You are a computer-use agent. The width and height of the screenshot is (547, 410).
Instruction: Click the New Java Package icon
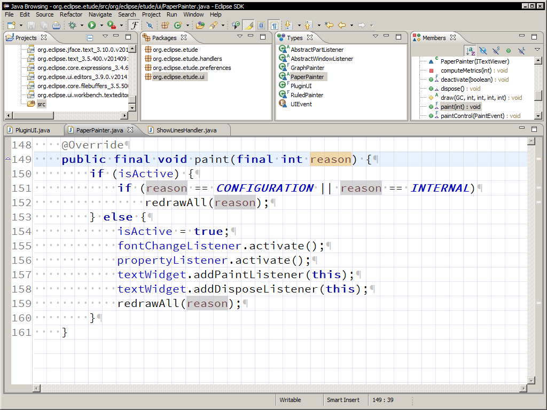tap(165, 25)
